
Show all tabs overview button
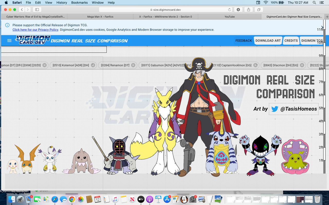259,9
